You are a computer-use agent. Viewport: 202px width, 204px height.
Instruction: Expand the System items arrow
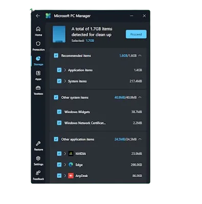65,81
